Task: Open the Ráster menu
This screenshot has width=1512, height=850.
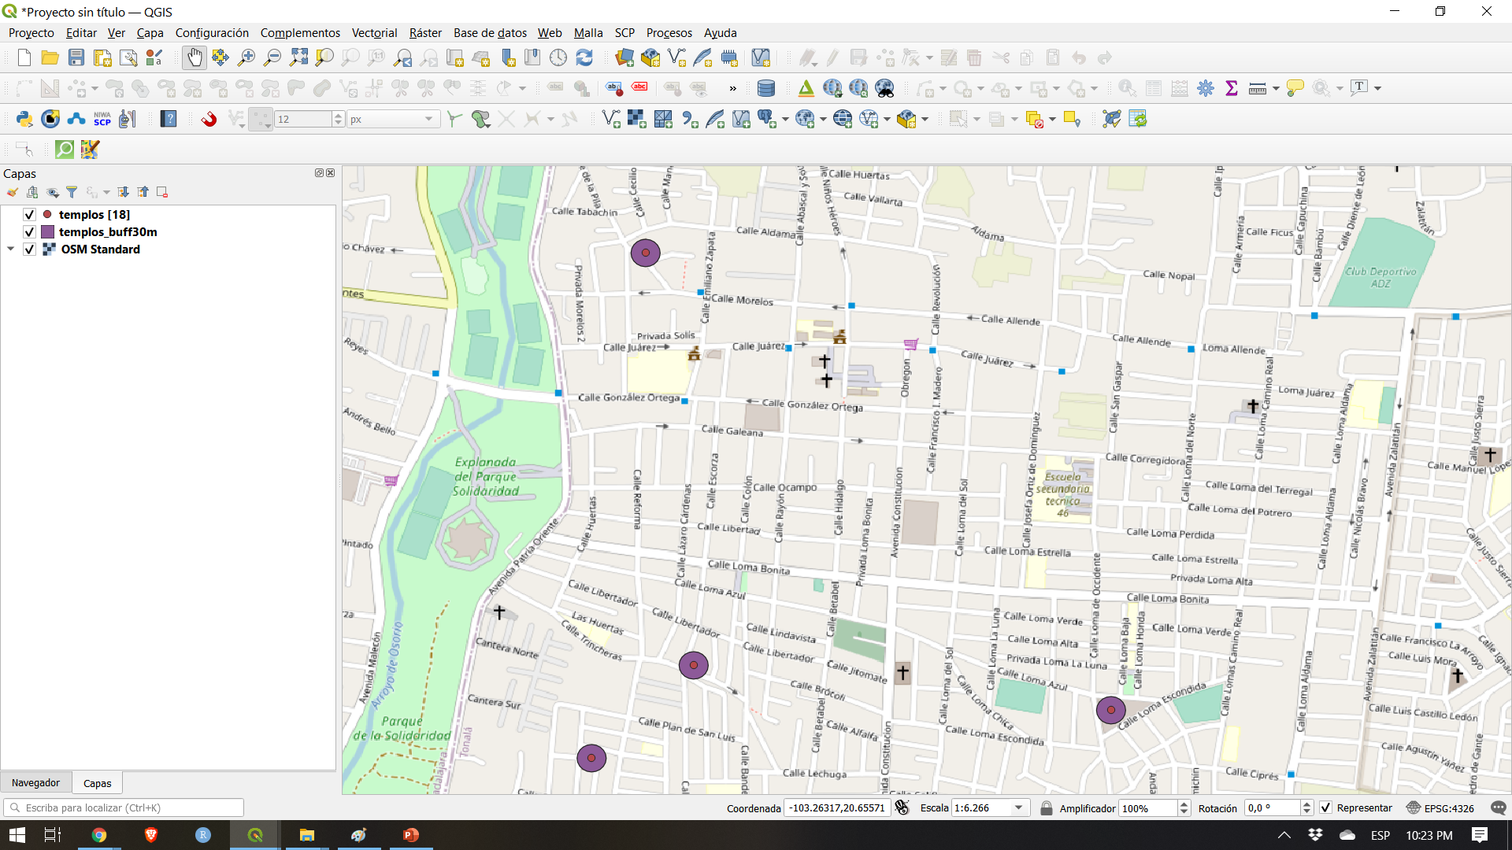Action: [x=425, y=33]
